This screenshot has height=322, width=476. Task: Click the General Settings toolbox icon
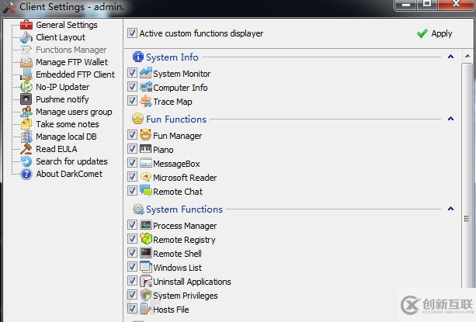[x=26, y=25]
